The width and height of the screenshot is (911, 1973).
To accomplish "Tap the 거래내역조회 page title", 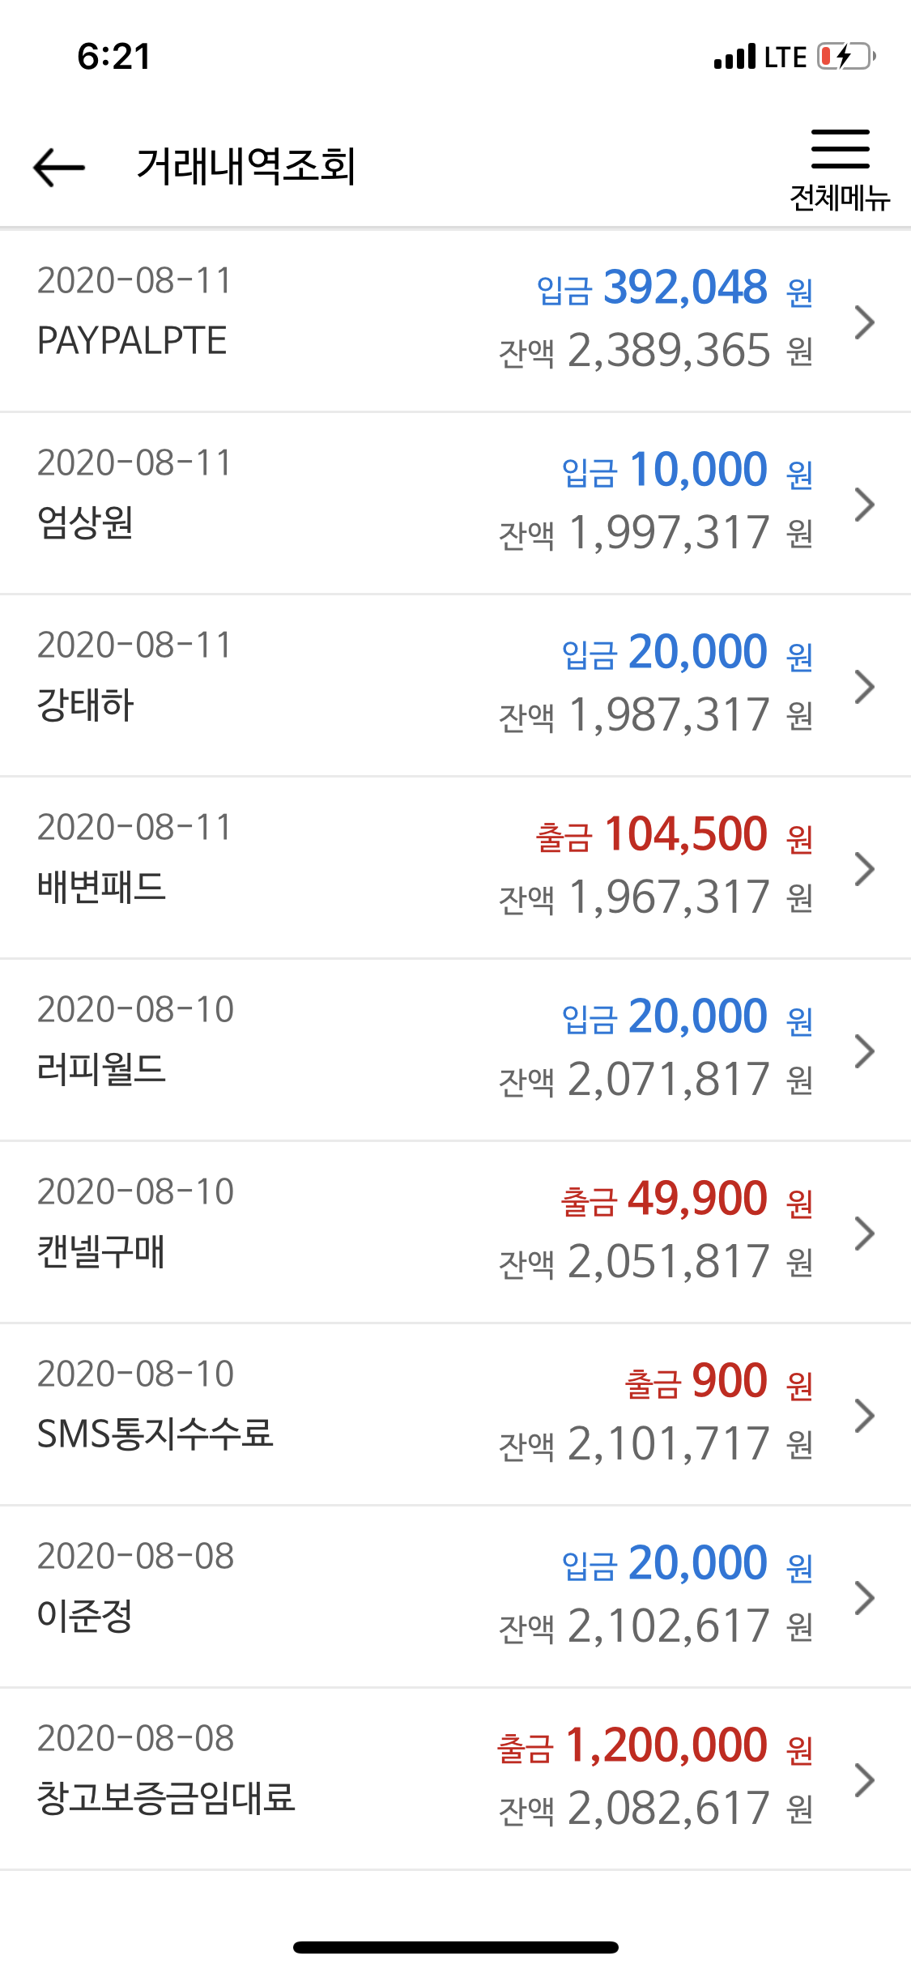I will coord(246,167).
